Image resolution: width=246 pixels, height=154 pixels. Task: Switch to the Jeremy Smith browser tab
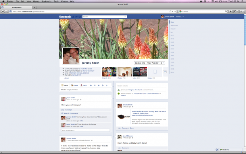pyautogui.click(x=16, y=8)
